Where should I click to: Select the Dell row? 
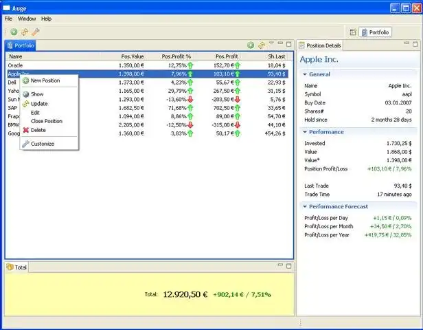coord(148,82)
